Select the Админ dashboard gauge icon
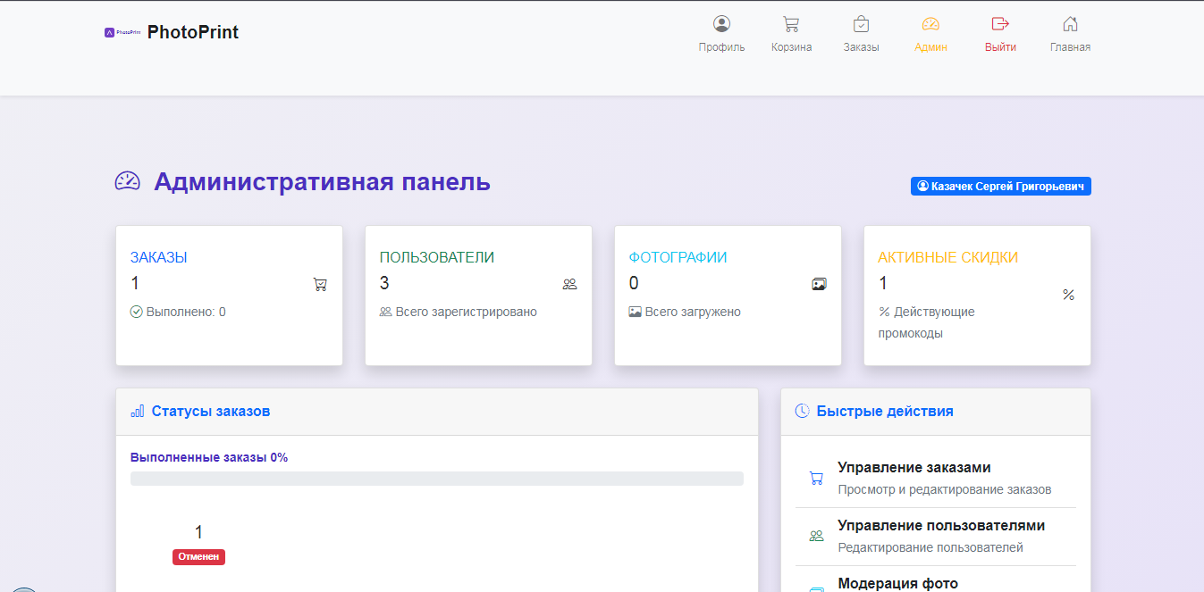The image size is (1204, 592). click(930, 24)
